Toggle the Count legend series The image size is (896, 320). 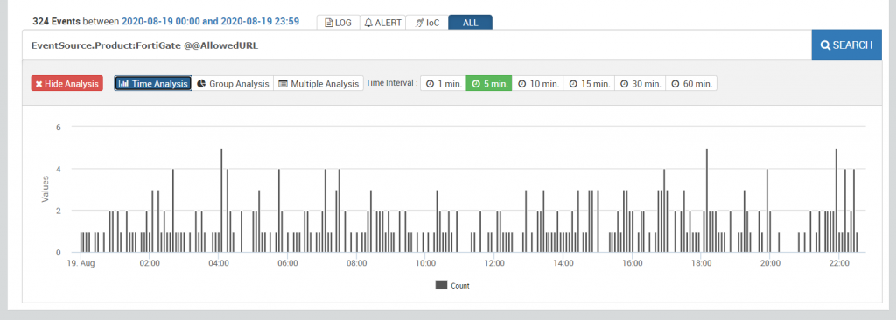coord(452,285)
